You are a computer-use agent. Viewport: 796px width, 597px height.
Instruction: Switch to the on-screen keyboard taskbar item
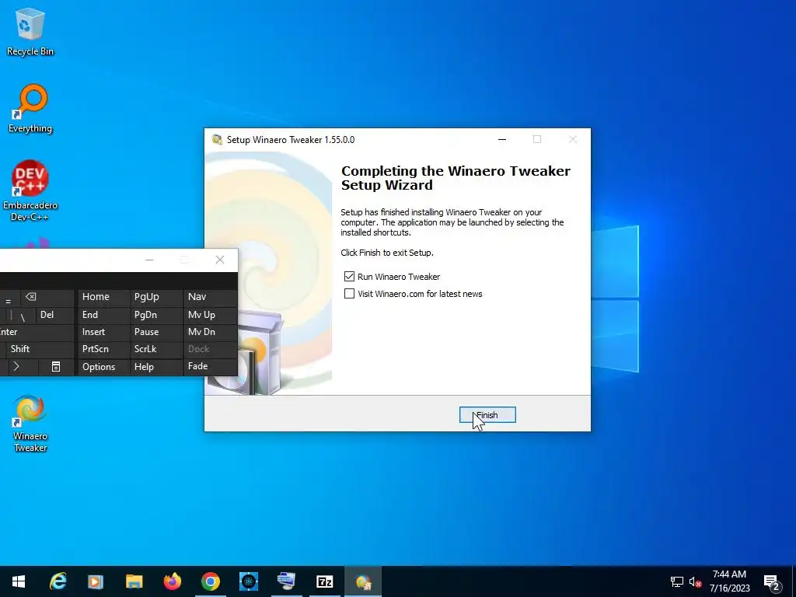(286, 581)
